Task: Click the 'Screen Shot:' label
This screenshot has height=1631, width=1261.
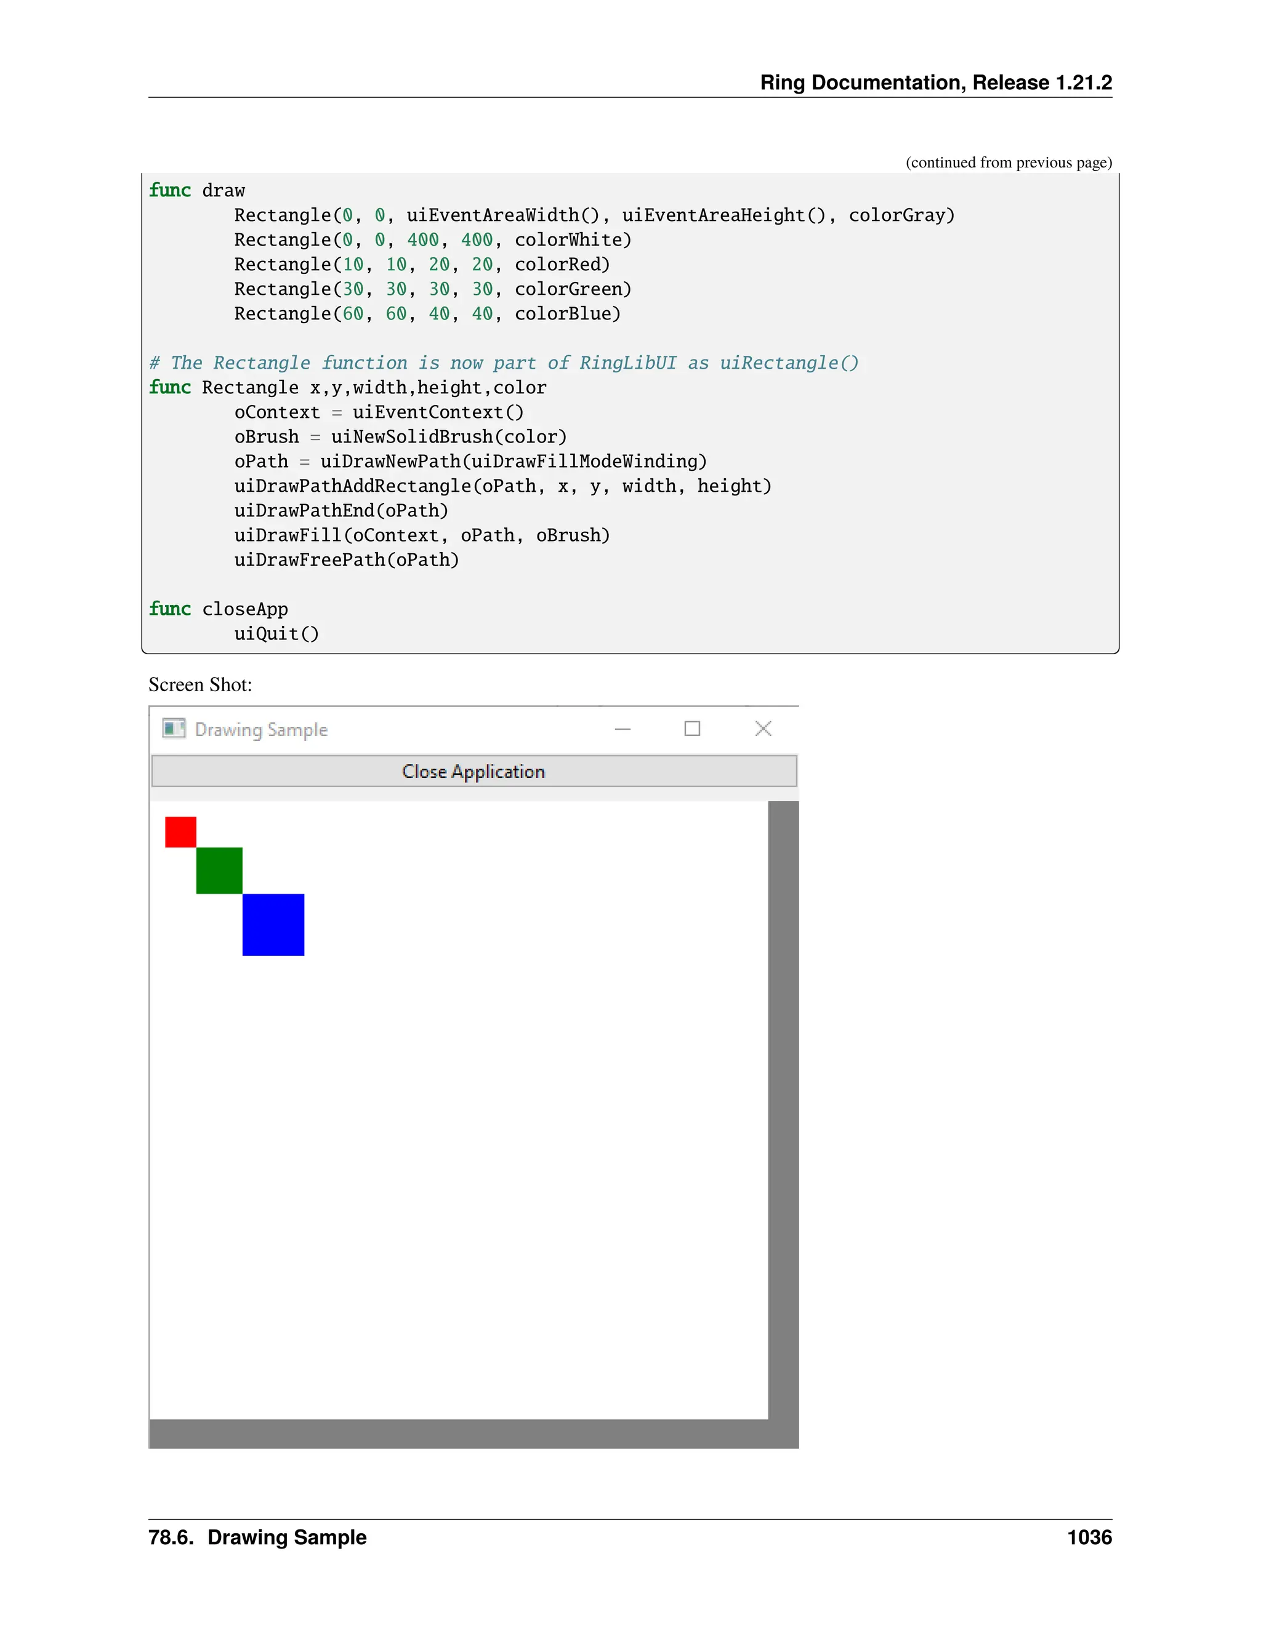Action: coord(200,685)
